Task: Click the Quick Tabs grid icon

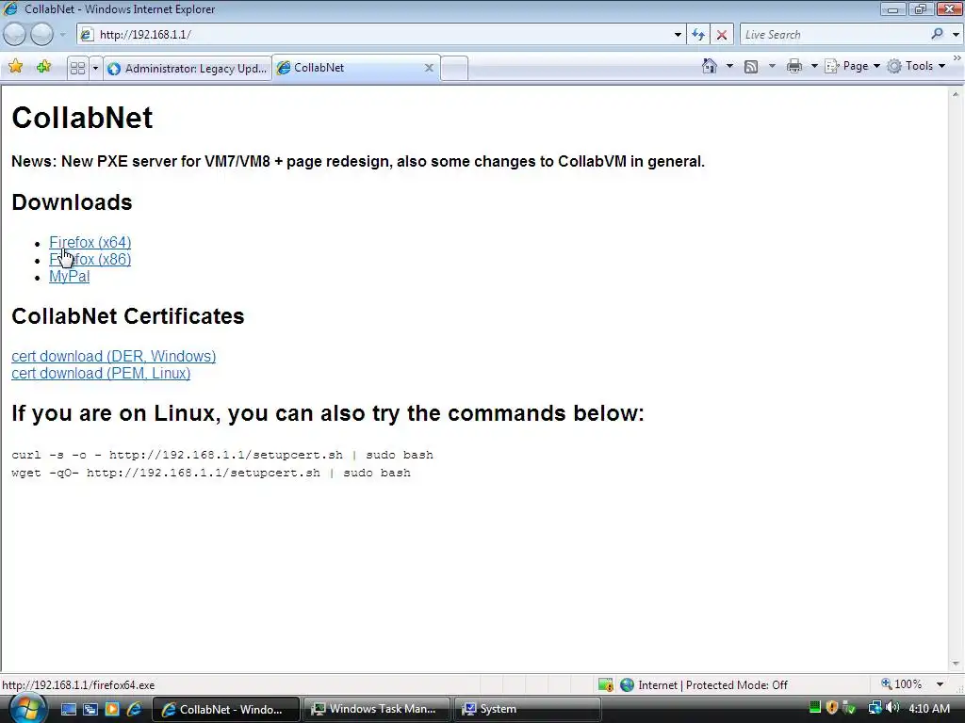Action: pos(77,68)
